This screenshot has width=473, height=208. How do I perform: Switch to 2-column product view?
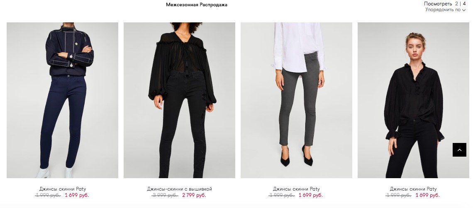tap(457, 4)
